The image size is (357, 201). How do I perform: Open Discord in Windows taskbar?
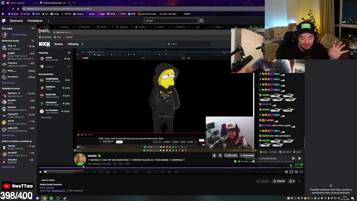coord(38,198)
